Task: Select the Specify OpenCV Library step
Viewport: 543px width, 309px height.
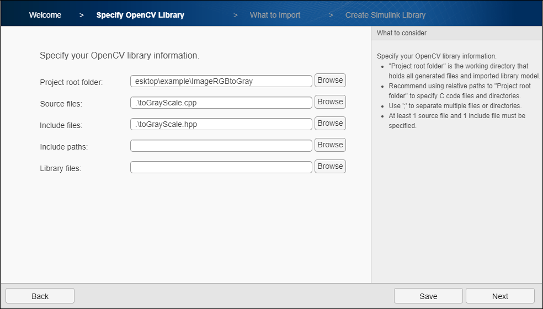Action: pos(140,15)
